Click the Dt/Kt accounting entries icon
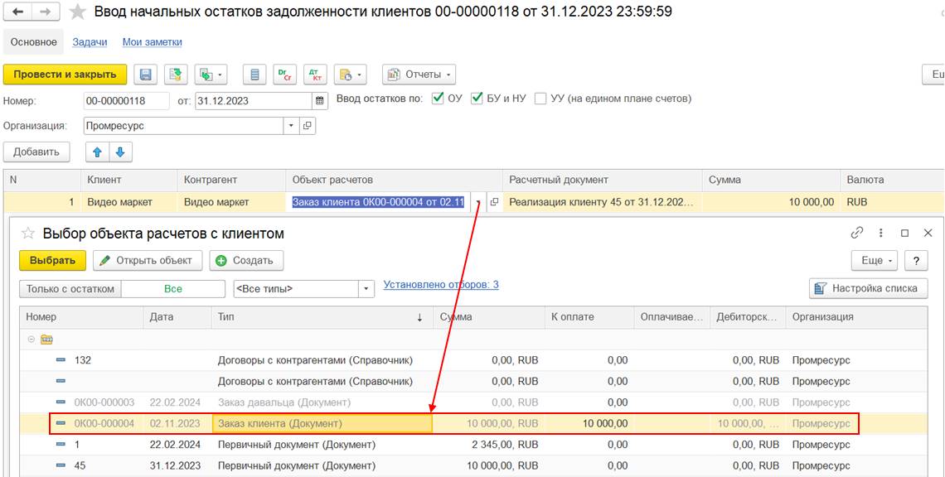The width and height of the screenshot is (945, 477). (315, 75)
